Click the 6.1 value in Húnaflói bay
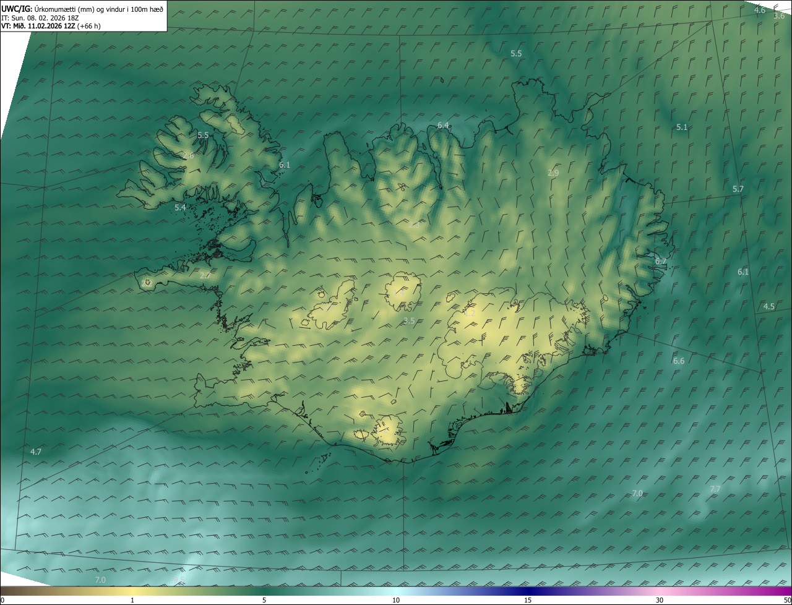 click(284, 165)
